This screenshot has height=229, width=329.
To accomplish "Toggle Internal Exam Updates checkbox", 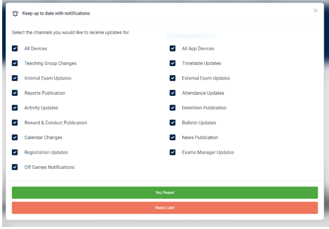I will [15, 78].
